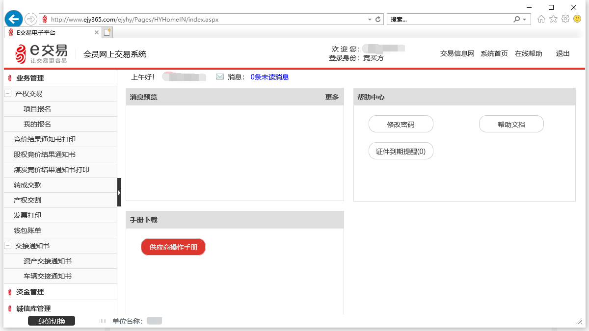Maximize the browser window
The width and height of the screenshot is (589, 331).
(551, 7)
